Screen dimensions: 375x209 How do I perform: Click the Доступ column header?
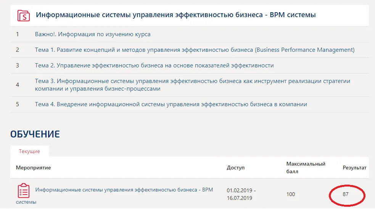point(236,168)
